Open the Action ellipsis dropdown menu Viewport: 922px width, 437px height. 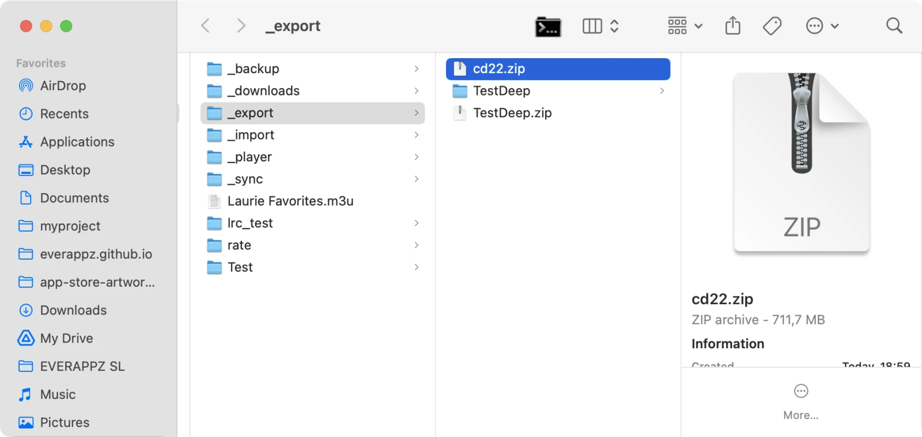pyautogui.click(x=822, y=26)
